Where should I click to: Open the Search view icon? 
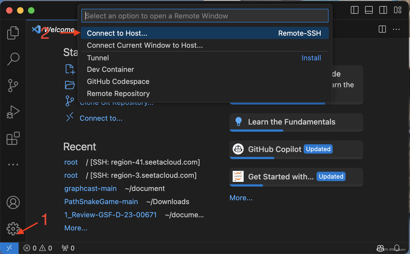coord(13,59)
